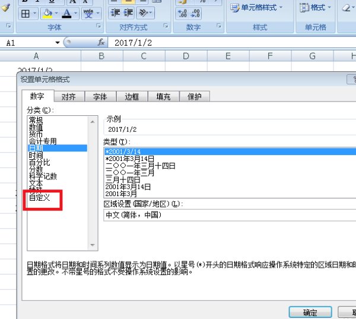Increase decimal places
The height and width of the screenshot is (319, 356).
coord(182,13)
